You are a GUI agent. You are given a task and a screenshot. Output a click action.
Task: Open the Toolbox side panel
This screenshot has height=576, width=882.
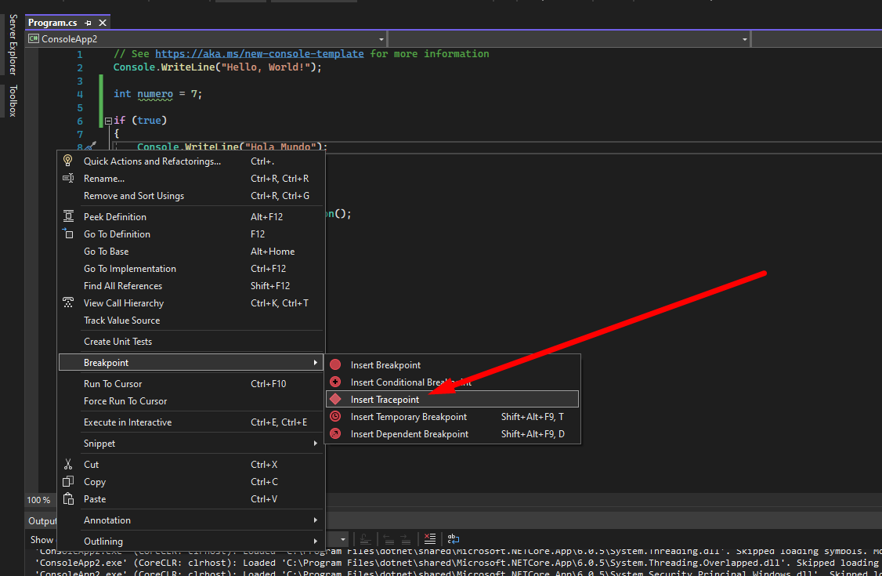pos(12,101)
